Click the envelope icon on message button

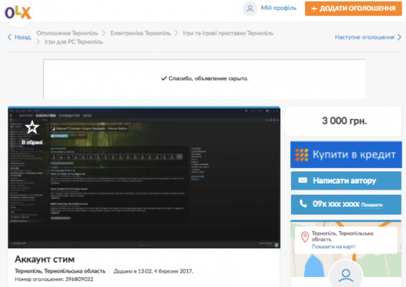pyautogui.click(x=303, y=181)
